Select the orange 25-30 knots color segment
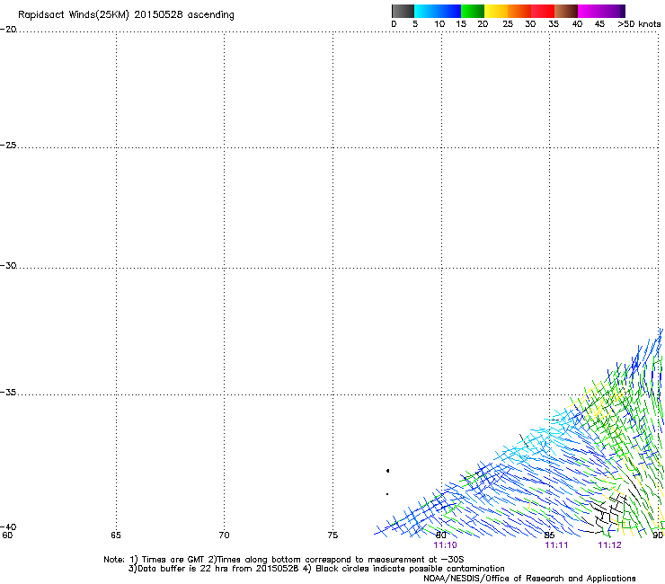 (x=519, y=11)
